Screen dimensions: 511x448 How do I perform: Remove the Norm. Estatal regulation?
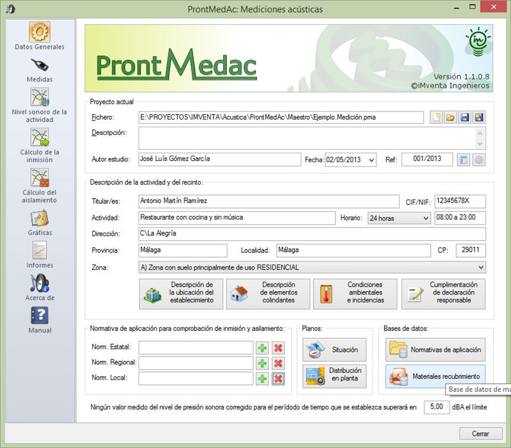click(278, 348)
